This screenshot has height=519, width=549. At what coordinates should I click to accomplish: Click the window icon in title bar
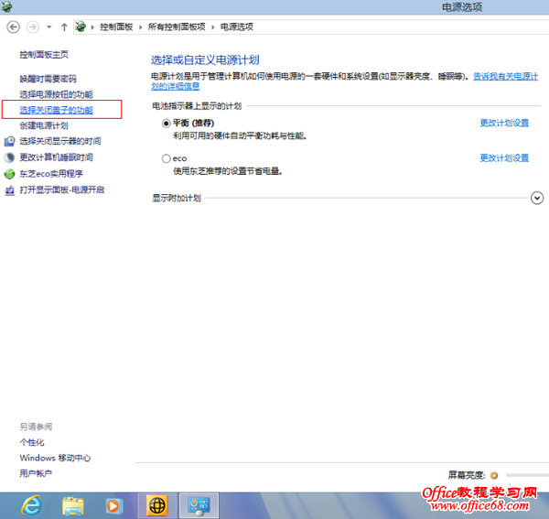[x=6, y=6]
